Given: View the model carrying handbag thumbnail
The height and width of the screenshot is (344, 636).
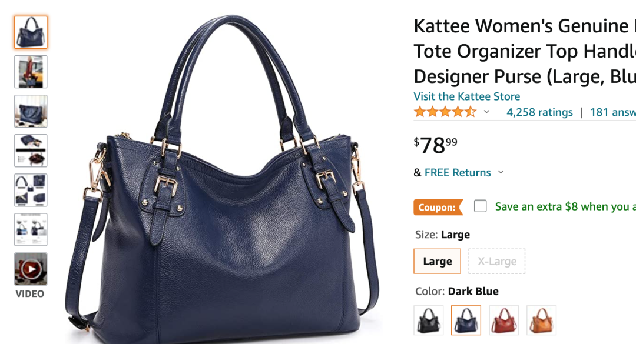Looking at the screenshot, I should pos(31,72).
